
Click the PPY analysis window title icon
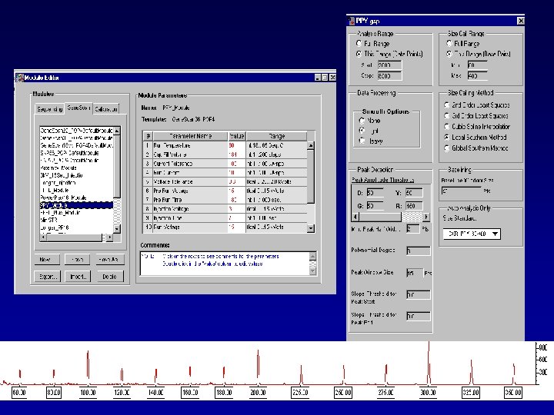pyautogui.click(x=352, y=22)
